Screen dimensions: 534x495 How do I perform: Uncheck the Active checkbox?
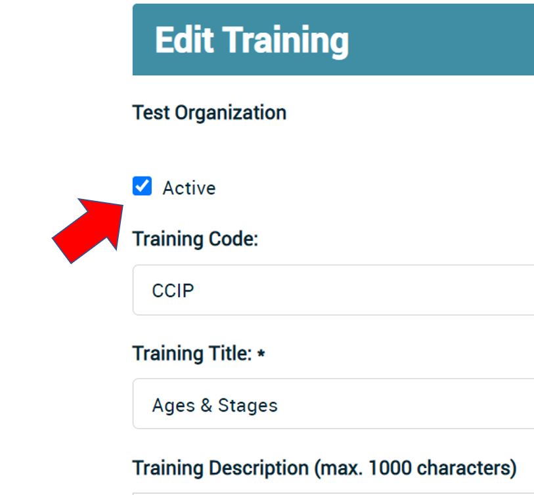[x=141, y=188]
